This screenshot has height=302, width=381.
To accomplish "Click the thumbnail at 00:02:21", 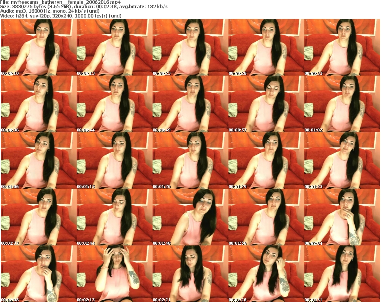I will click(190, 274).
